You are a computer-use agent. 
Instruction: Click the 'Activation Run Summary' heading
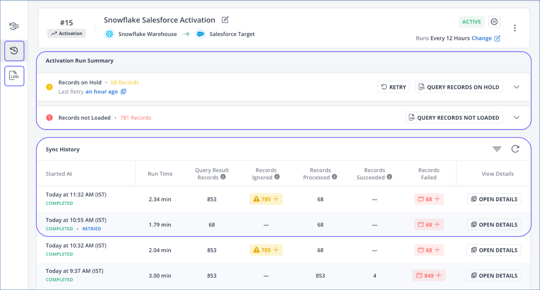(x=80, y=61)
